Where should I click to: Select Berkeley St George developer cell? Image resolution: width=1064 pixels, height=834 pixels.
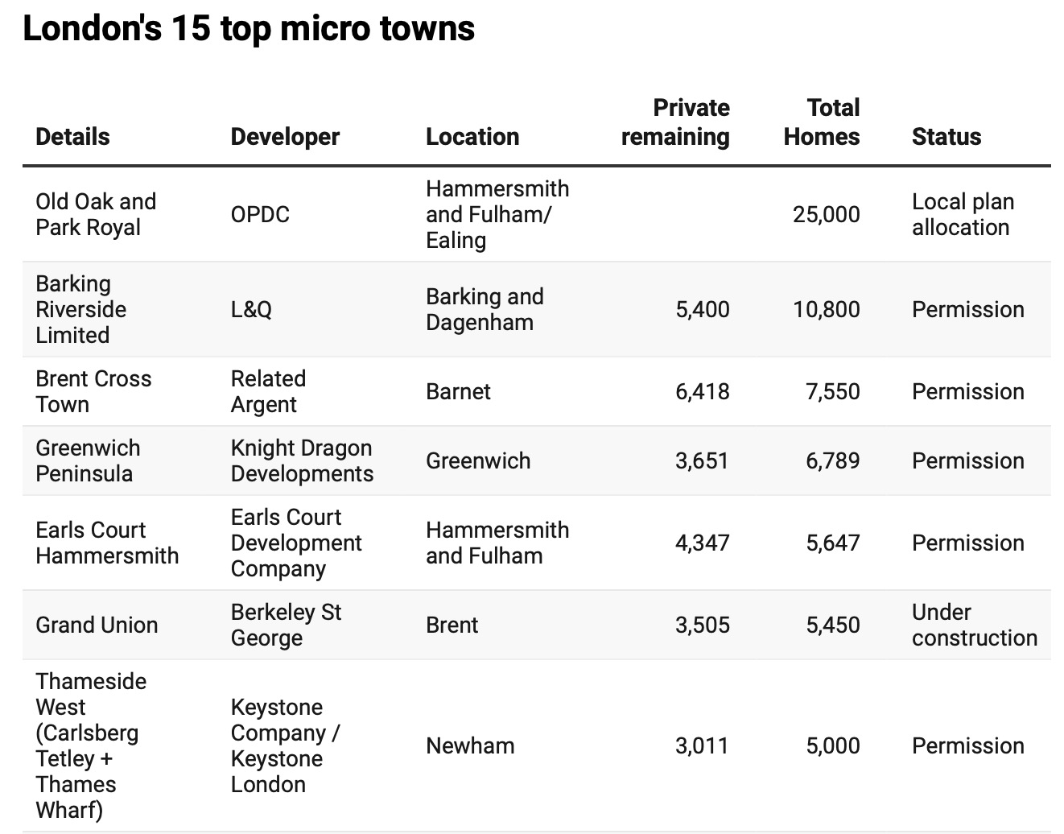coord(286,625)
